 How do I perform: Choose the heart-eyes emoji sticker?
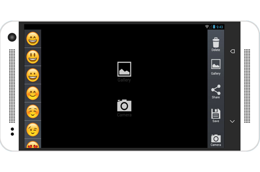coord(32,144)
